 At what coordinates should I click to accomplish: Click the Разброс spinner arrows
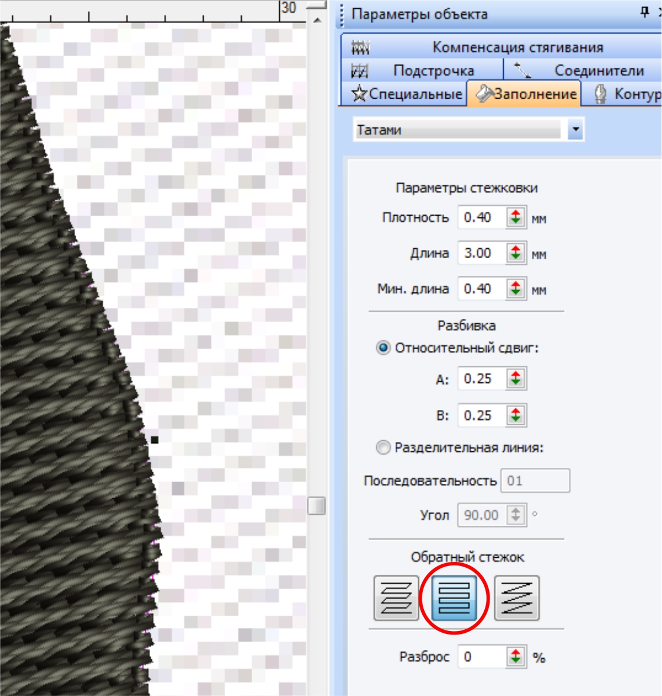[x=516, y=657]
